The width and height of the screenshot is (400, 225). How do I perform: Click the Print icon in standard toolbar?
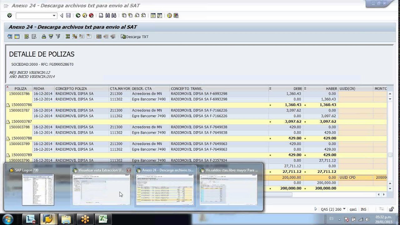pyautogui.click(x=101, y=16)
